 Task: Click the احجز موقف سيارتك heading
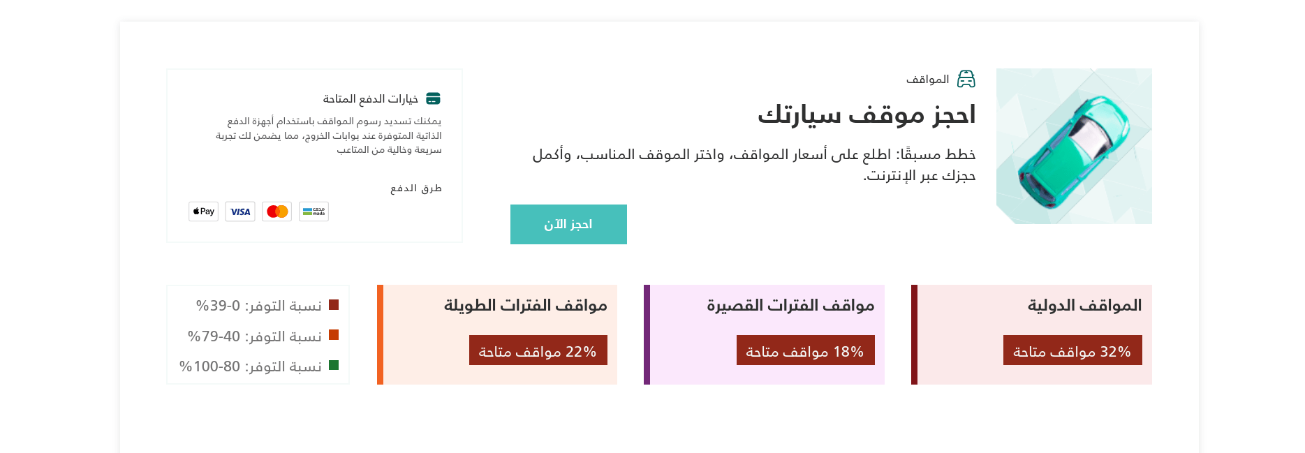point(867,114)
